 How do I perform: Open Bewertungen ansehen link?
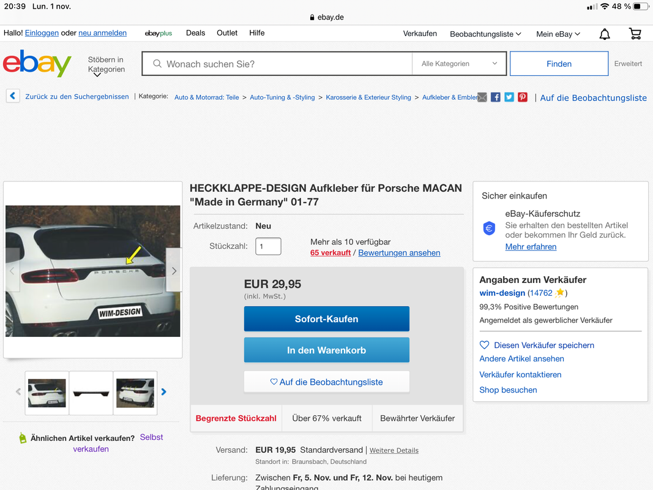point(399,252)
